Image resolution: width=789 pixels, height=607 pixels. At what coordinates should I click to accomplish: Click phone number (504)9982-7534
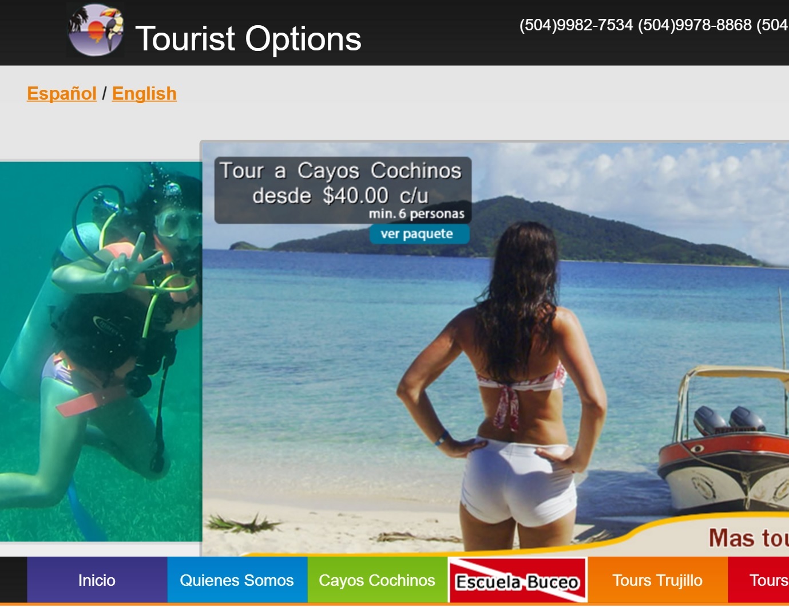576,25
